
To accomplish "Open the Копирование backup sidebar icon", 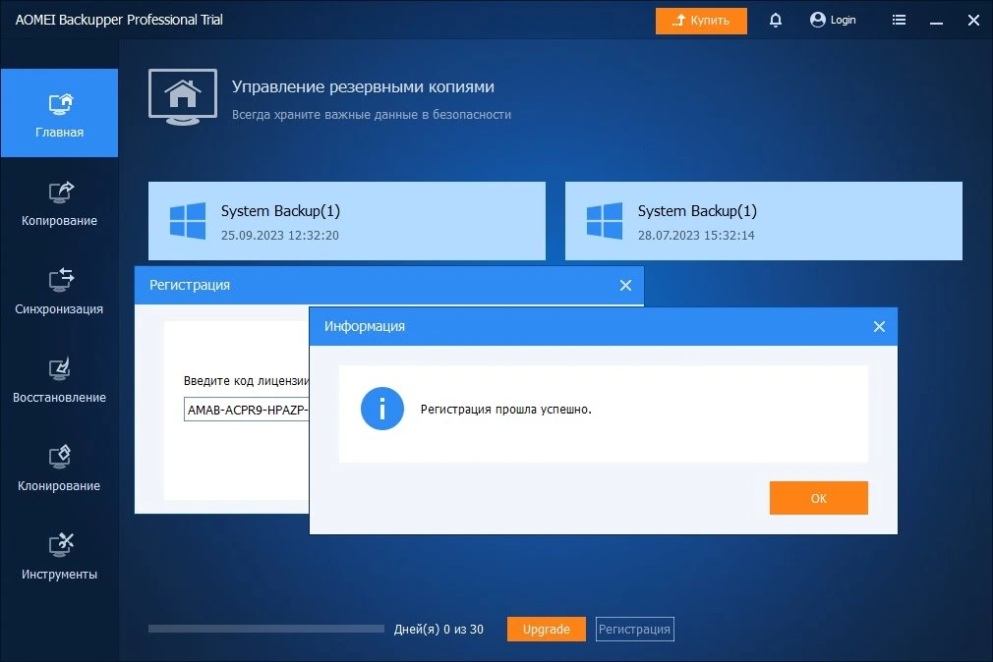I will (60, 193).
